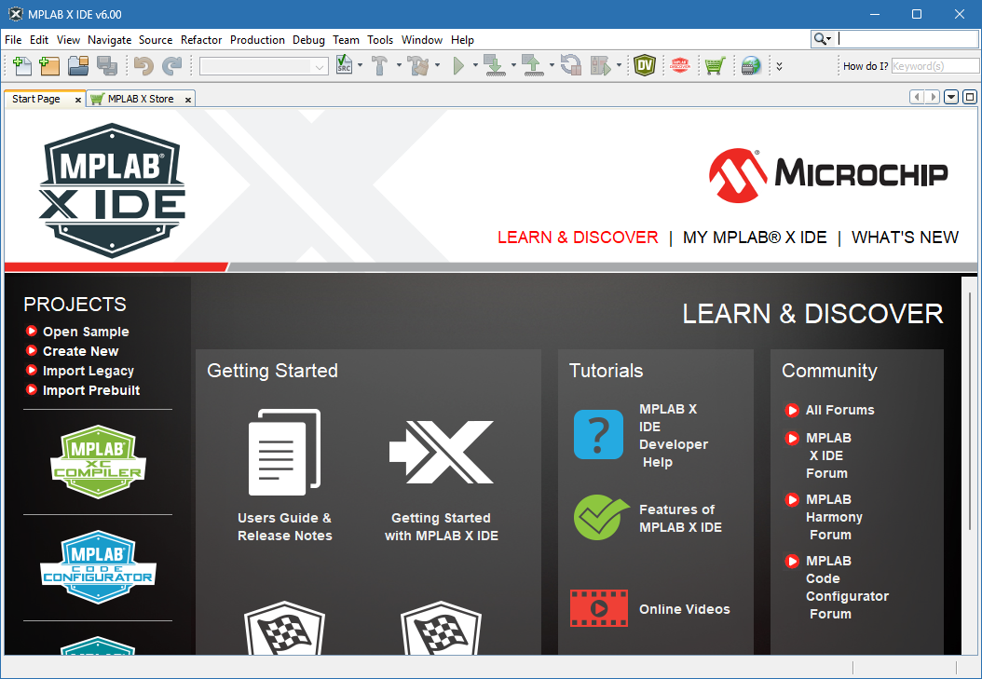Click the scroll documents right arrow
Viewport: 982px width, 679px height.
pyautogui.click(x=933, y=97)
